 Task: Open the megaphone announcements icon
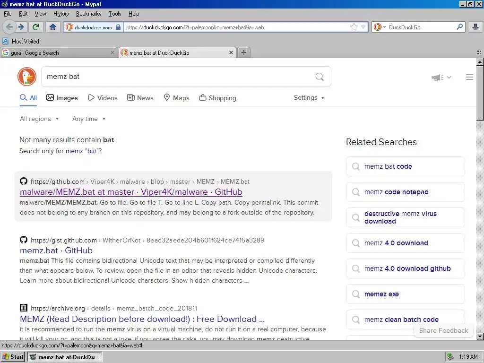437,77
